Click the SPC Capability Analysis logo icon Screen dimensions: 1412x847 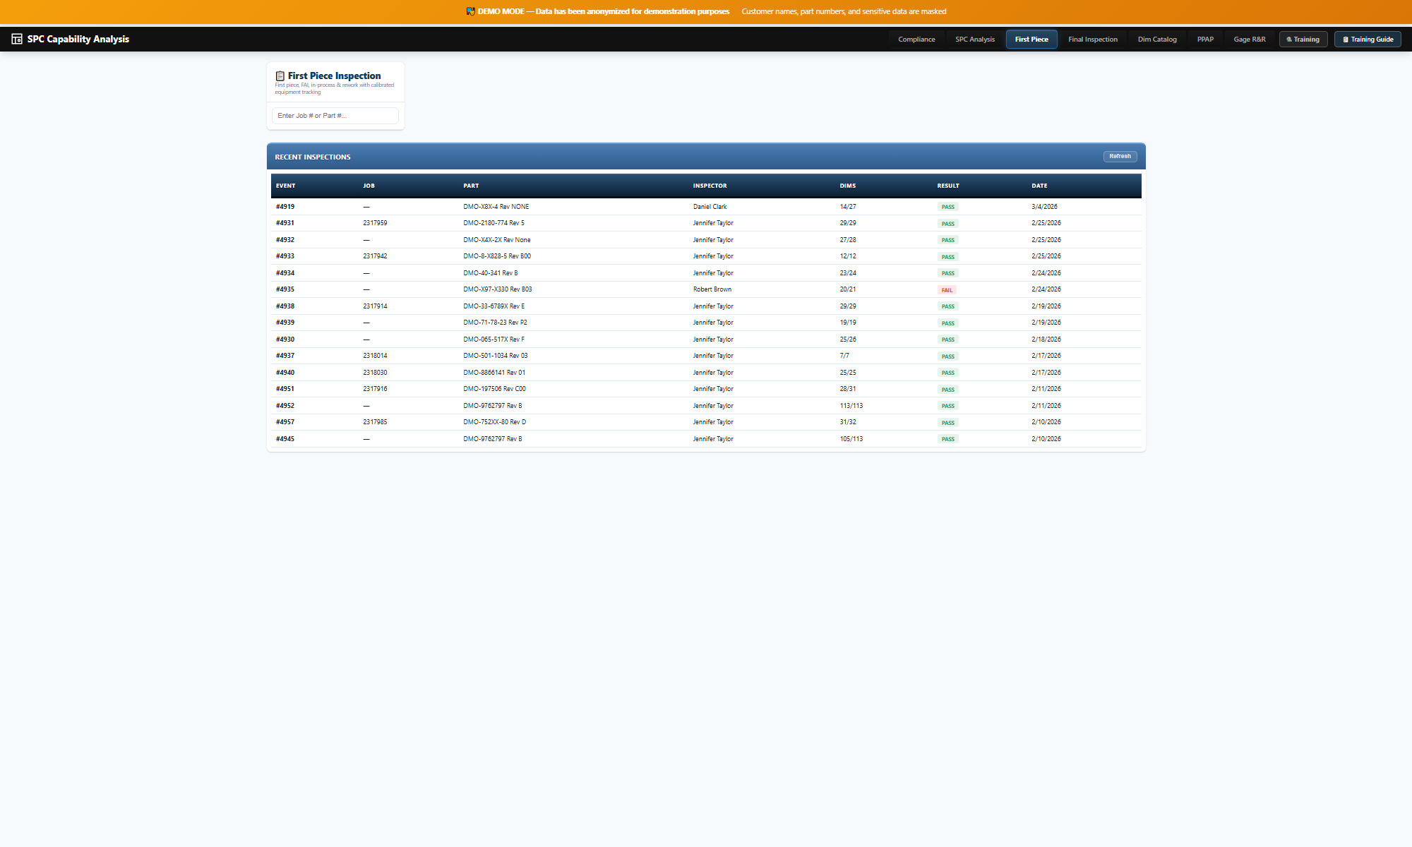click(x=17, y=40)
